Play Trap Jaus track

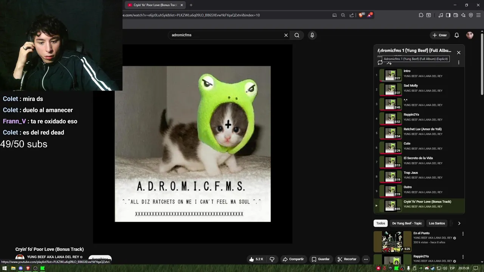coord(419,176)
